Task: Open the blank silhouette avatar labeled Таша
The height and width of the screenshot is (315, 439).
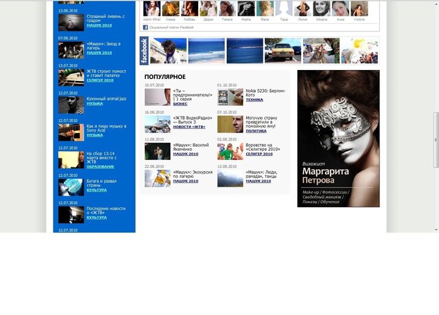Action: coord(284,8)
